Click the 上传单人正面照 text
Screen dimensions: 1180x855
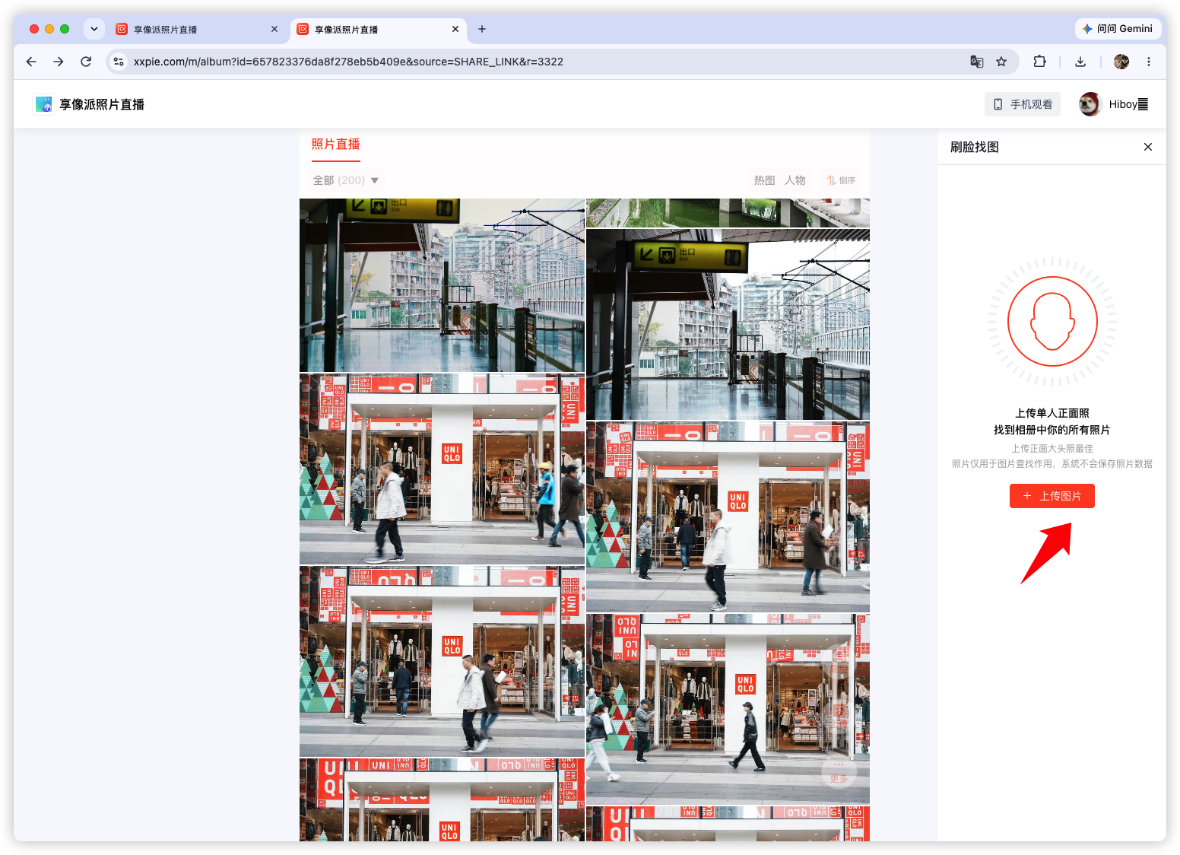coord(1052,413)
